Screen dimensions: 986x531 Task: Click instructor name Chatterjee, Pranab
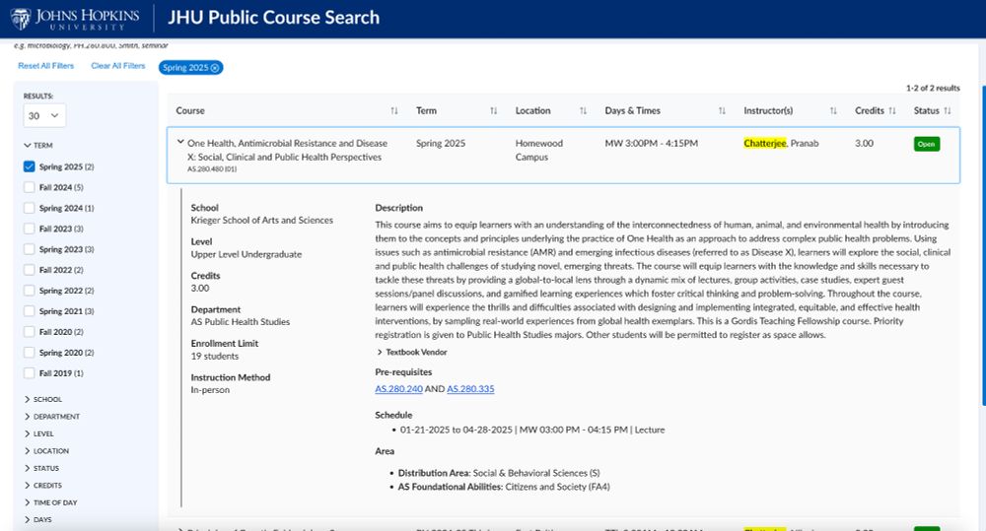coord(781,143)
